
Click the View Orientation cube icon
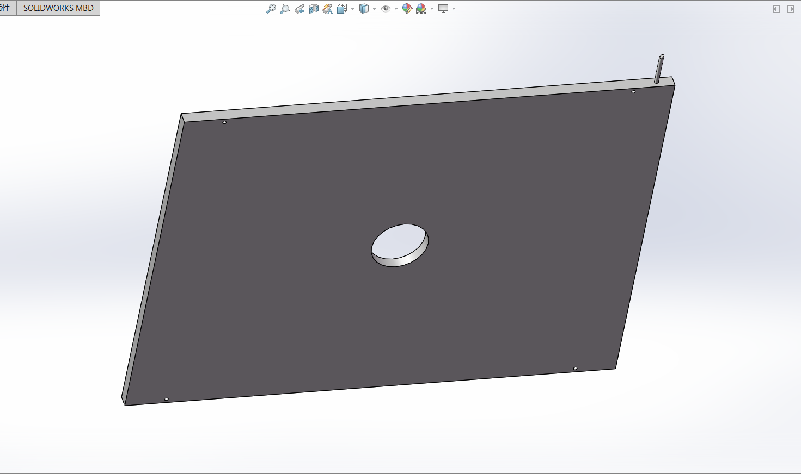pyautogui.click(x=342, y=9)
